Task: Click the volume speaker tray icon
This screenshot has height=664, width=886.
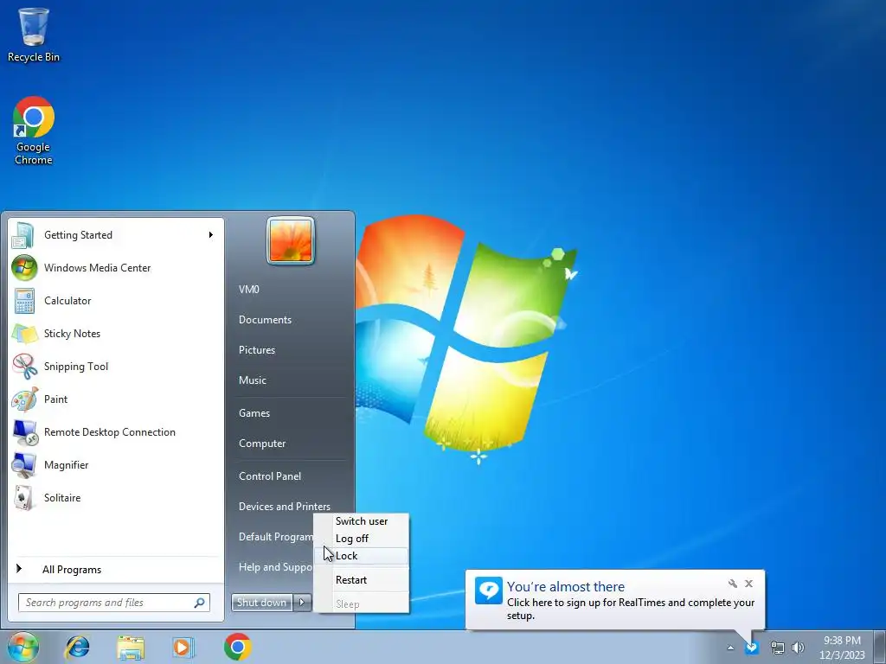Action: [x=798, y=648]
